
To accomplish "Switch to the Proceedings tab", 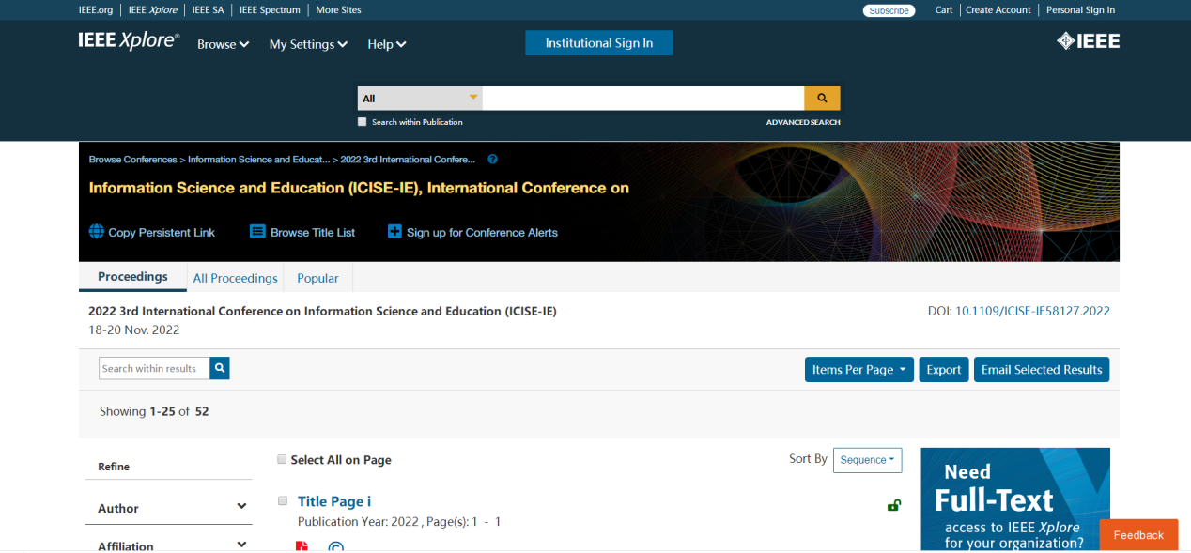I will [x=132, y=277].
